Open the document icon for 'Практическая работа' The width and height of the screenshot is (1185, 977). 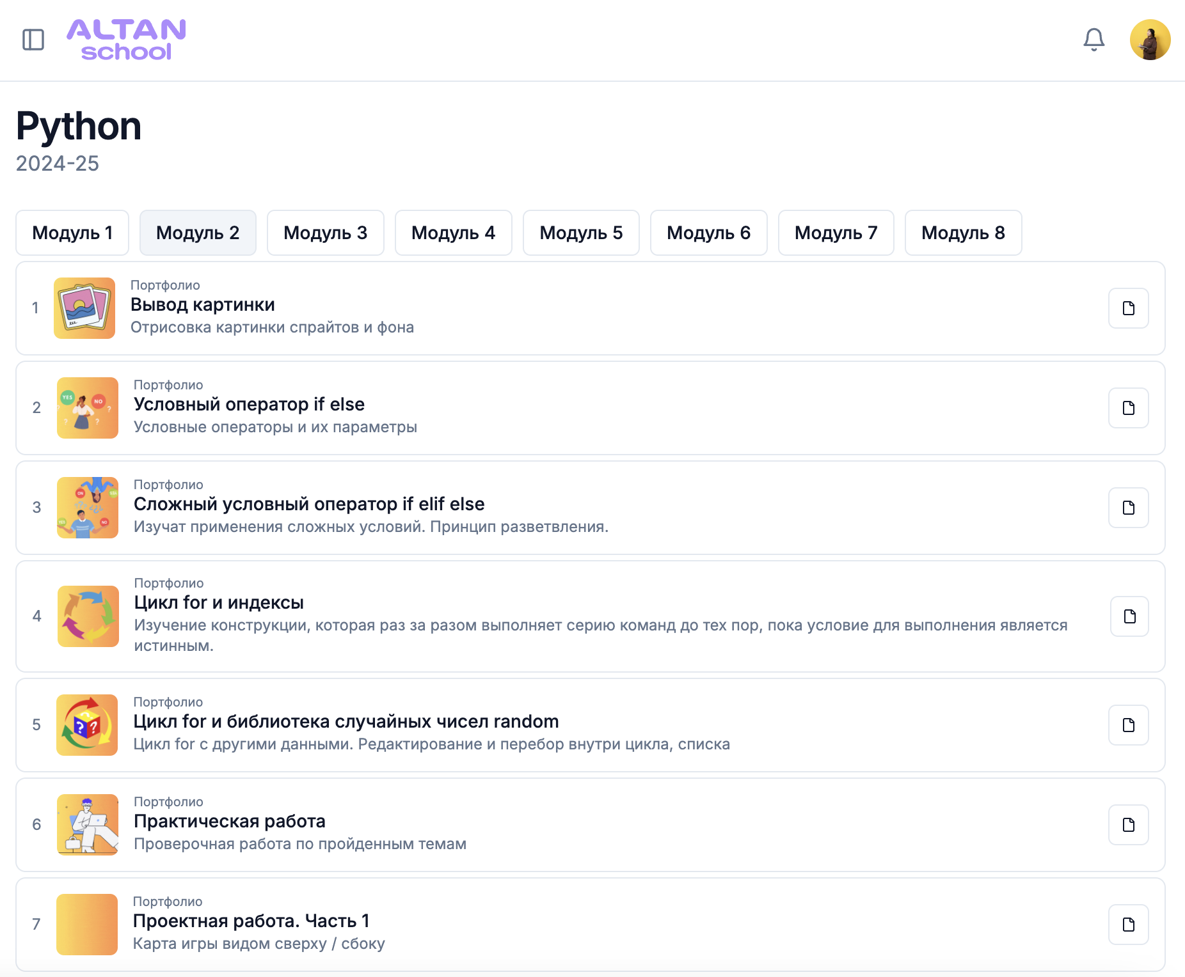pos(1129,825)
